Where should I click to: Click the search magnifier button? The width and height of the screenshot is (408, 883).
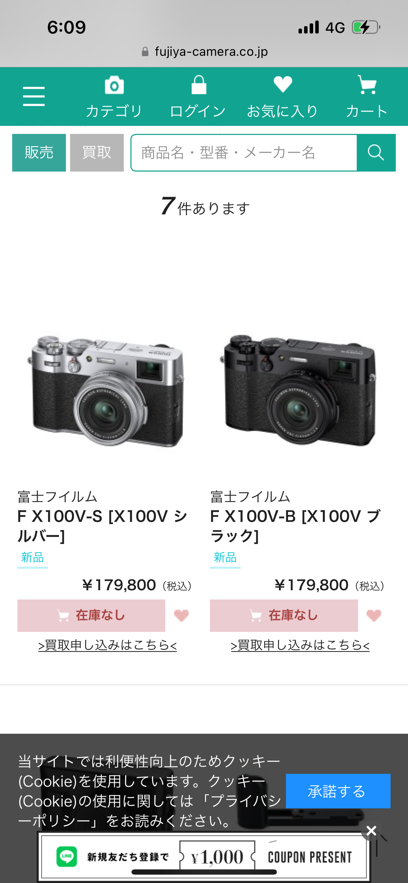pyautogui.click(x=376, y=153)
